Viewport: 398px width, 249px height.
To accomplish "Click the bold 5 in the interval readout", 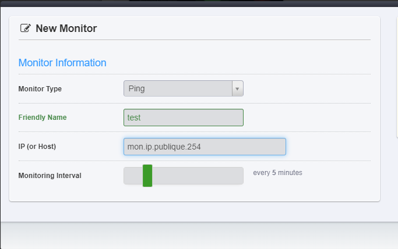I will click(x=274, y=173).
